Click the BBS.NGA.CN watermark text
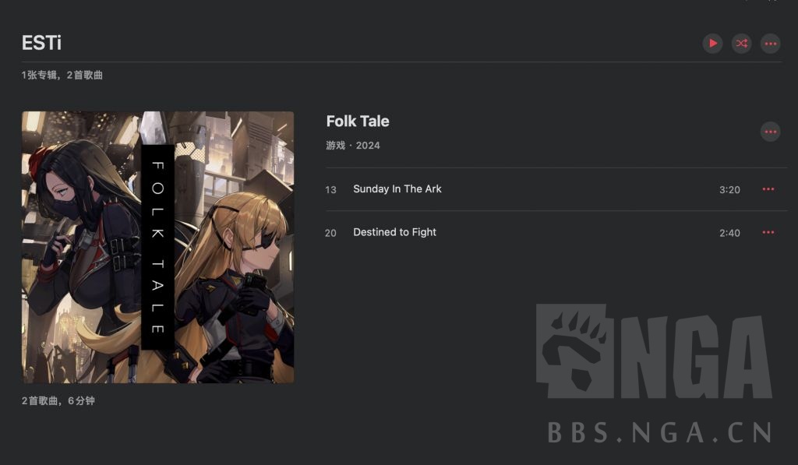The width and height of the screenshot is (798, 465). coord(659,433)
